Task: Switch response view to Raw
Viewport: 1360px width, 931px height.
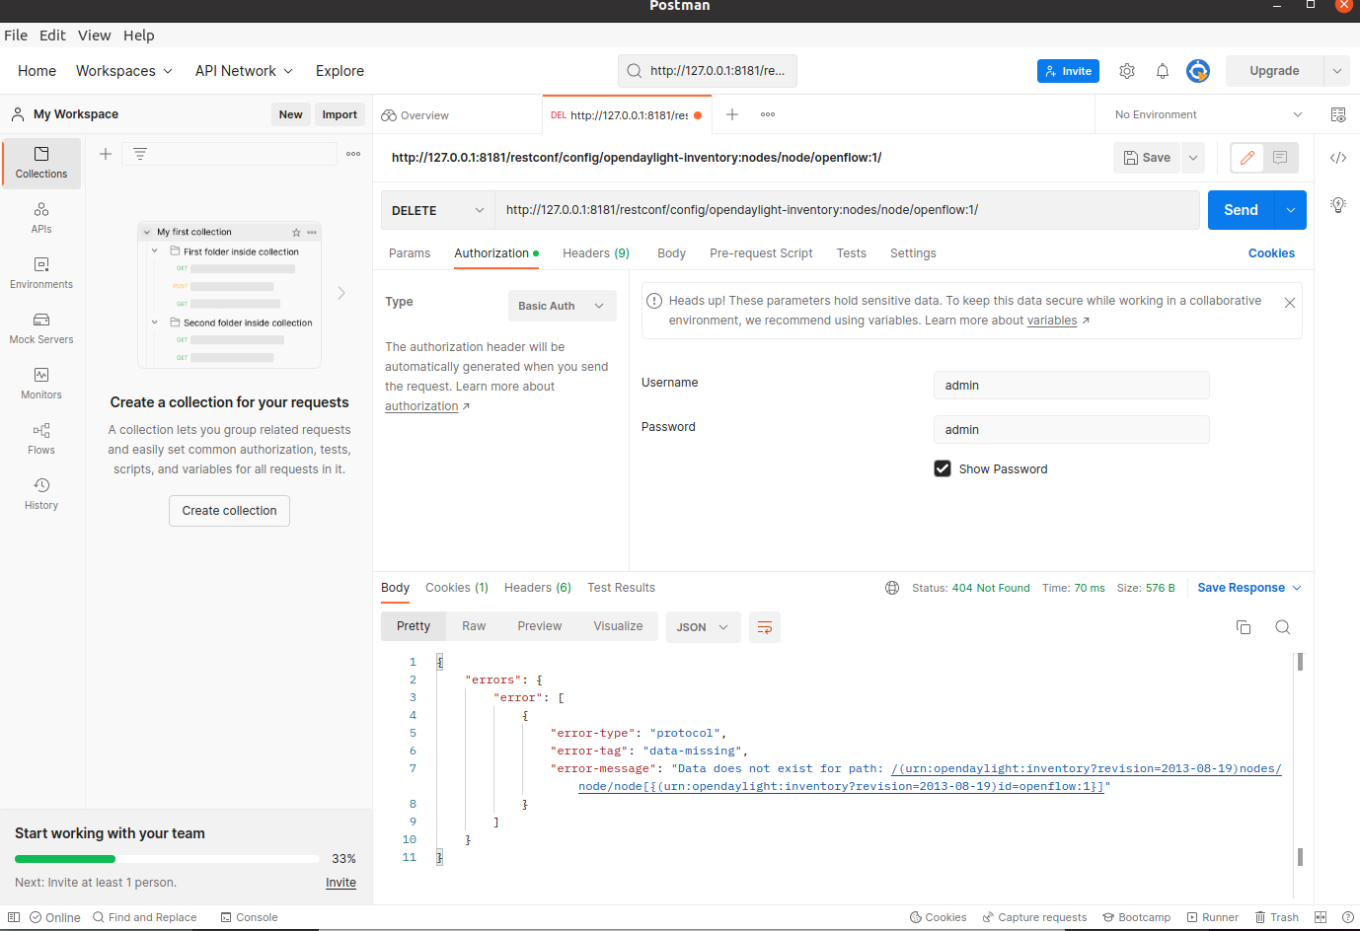Action: [x=474, y=626]
